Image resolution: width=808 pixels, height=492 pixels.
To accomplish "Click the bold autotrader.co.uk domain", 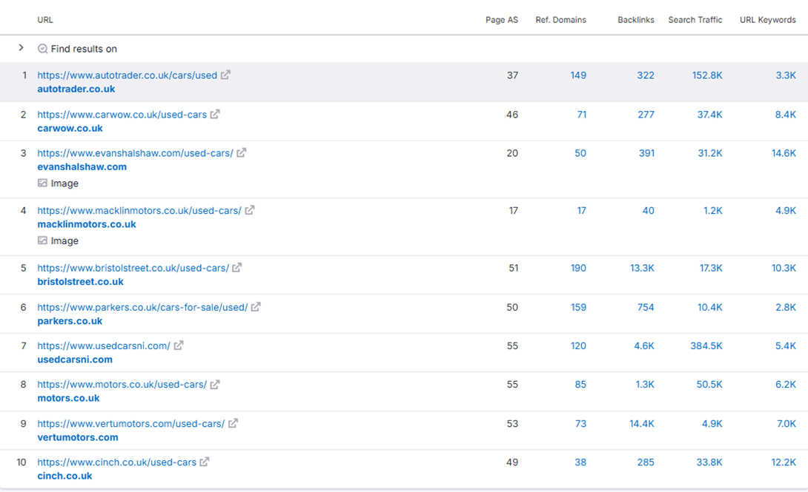I will [76, 89].
